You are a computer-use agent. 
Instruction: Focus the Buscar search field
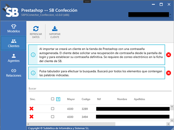[x=100, y=89]
